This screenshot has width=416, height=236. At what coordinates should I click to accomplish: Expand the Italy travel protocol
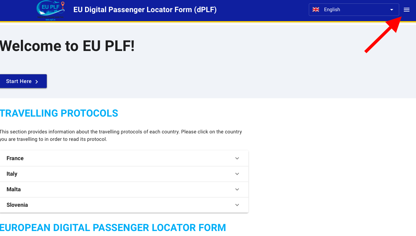(125, 174)
